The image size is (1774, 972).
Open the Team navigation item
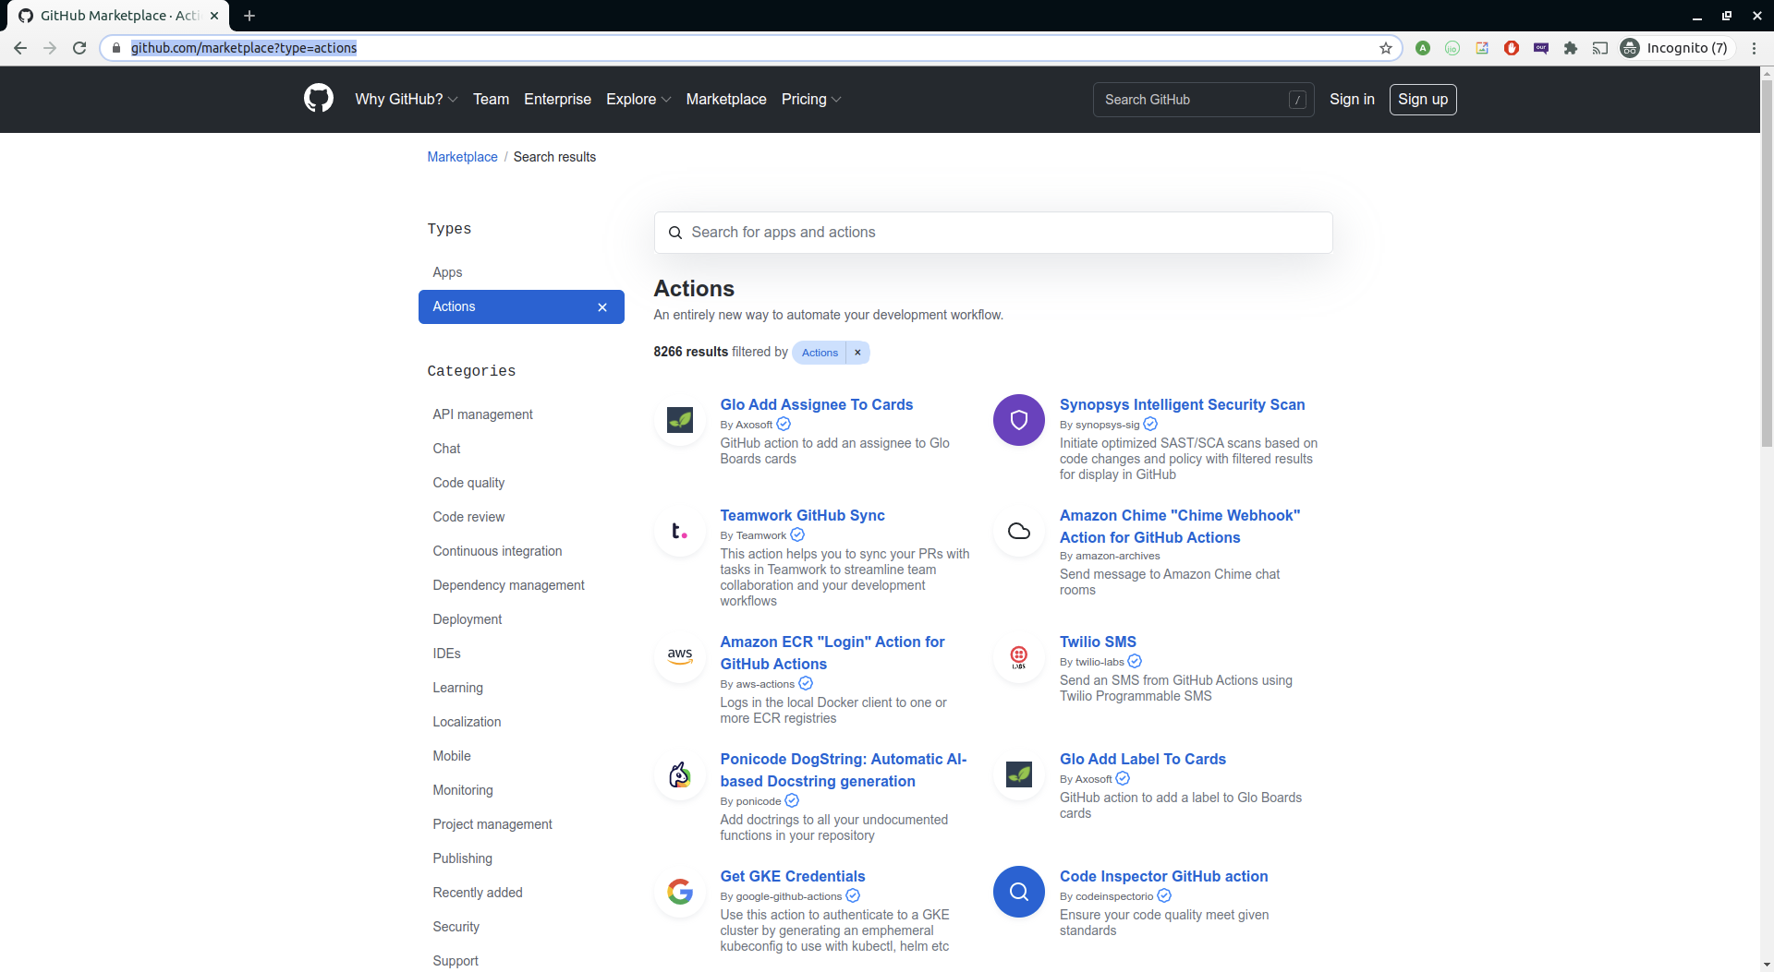point(491,99)
